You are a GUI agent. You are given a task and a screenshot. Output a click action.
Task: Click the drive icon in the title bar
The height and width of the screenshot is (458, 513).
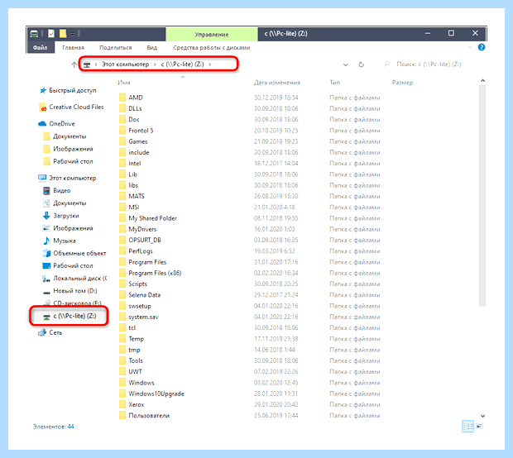[34, 33]
